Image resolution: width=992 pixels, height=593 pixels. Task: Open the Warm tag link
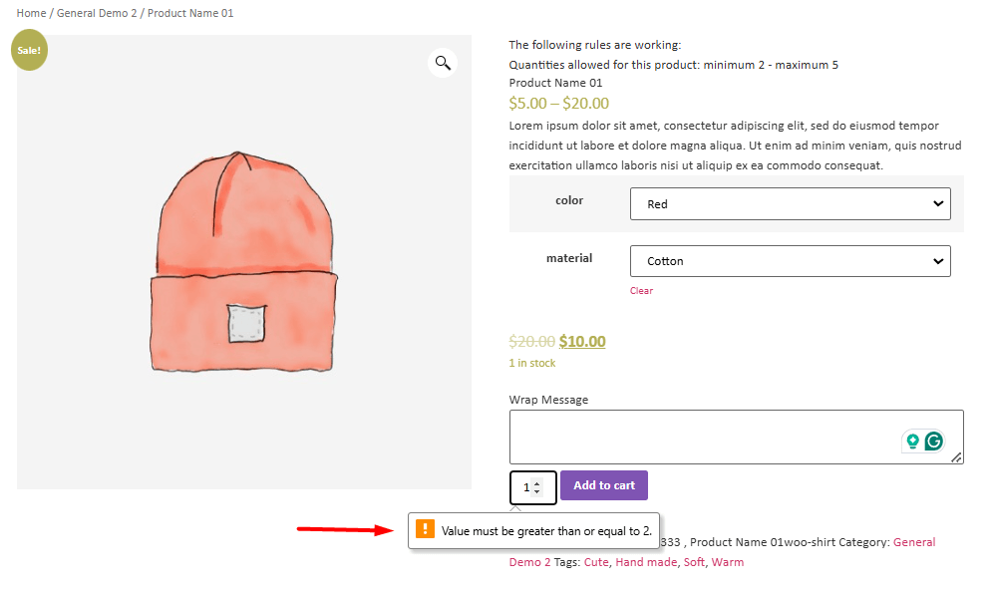click(728, 562)
